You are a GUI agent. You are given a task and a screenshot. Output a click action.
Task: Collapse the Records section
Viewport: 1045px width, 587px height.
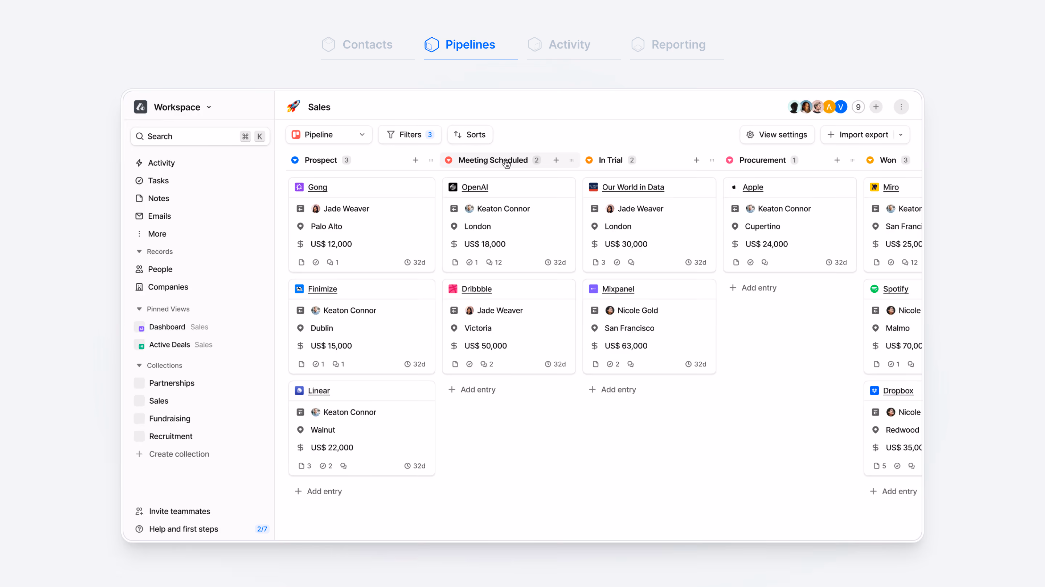pos(139,251)
